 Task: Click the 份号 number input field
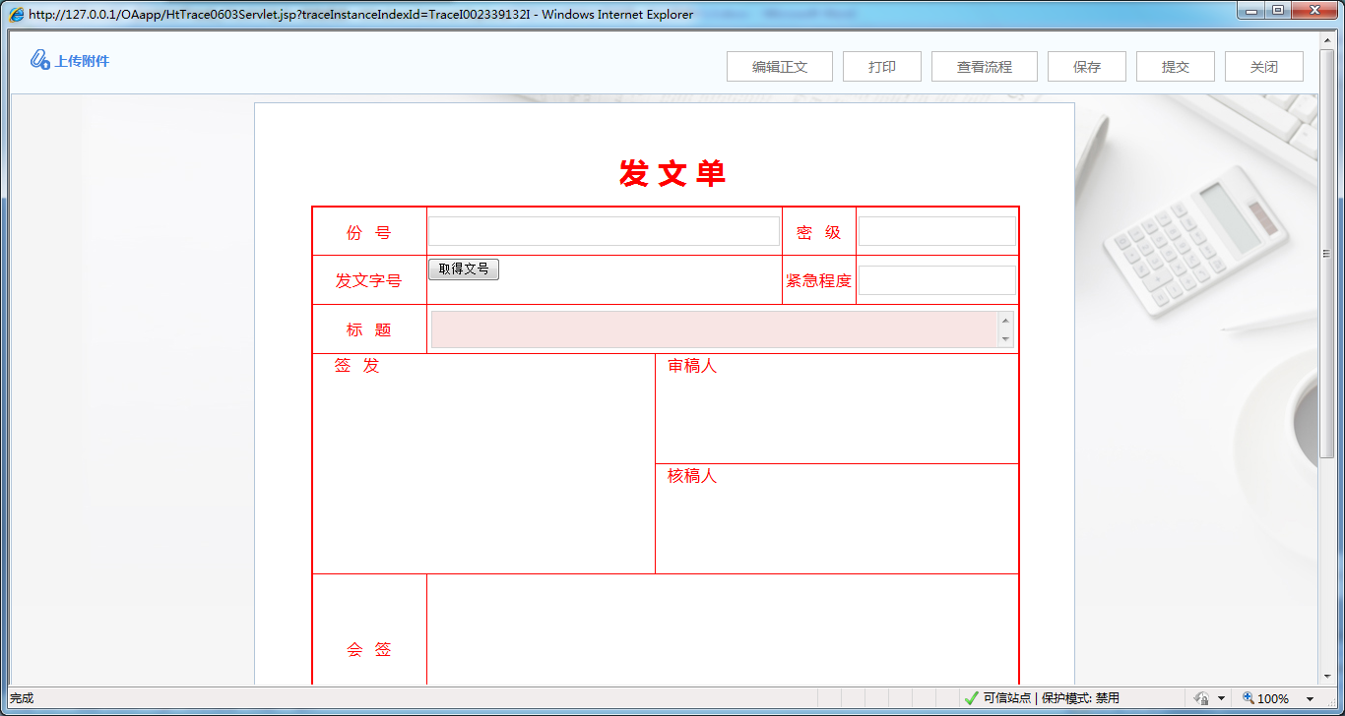pos(604,230)
